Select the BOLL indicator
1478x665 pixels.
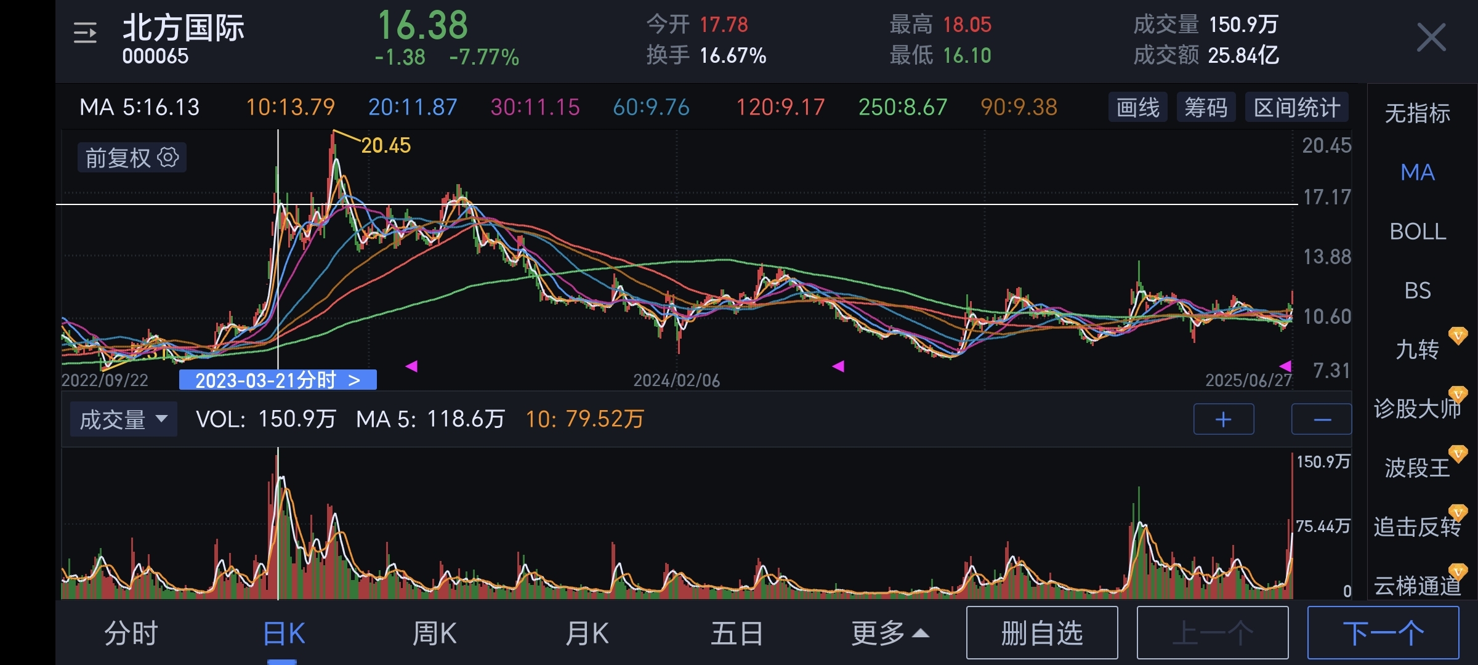(1418, 232)
